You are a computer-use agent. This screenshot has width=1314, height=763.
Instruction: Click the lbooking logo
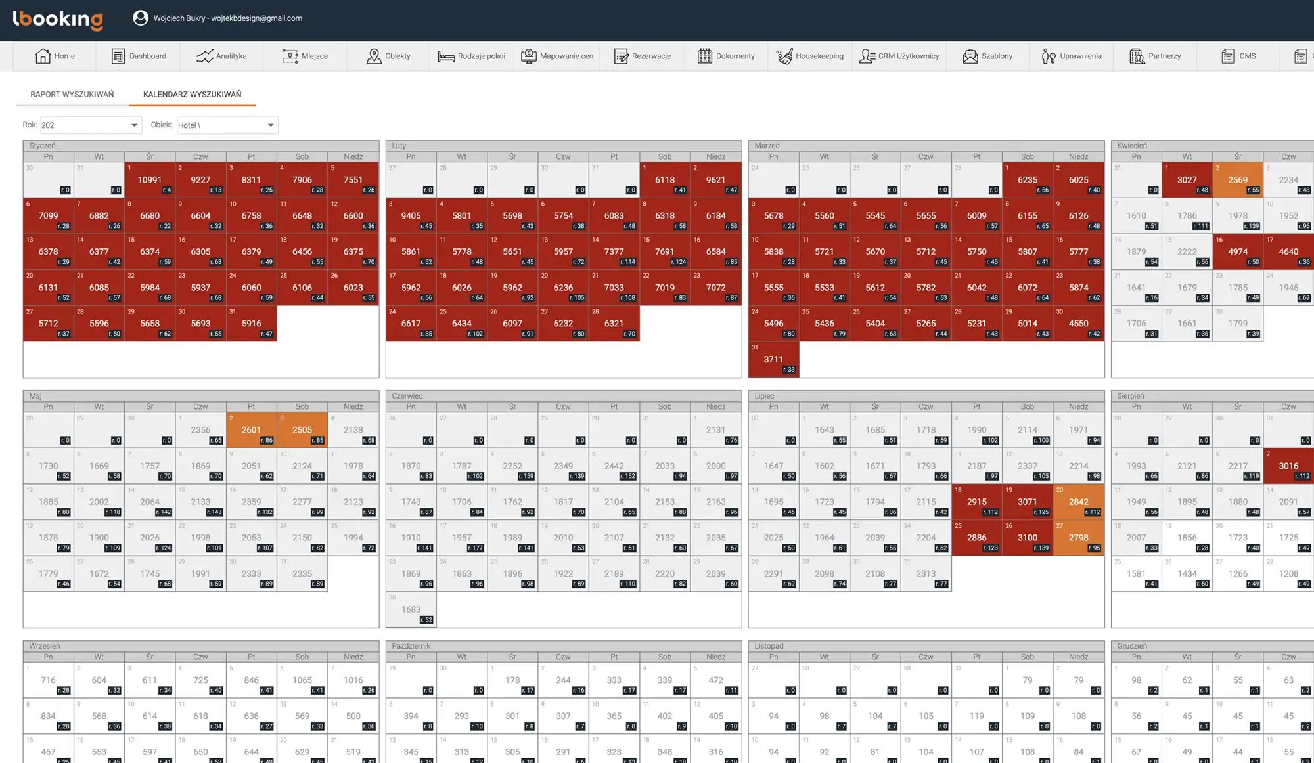click(58, 19)
